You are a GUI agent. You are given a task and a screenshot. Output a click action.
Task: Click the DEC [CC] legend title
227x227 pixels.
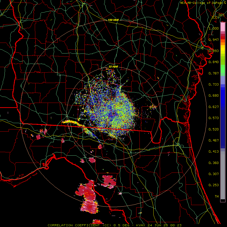click(x=218, y=16)
